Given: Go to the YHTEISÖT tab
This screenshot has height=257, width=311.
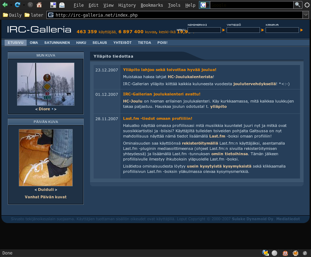Looking at the screenshot, I should point(122,43).
